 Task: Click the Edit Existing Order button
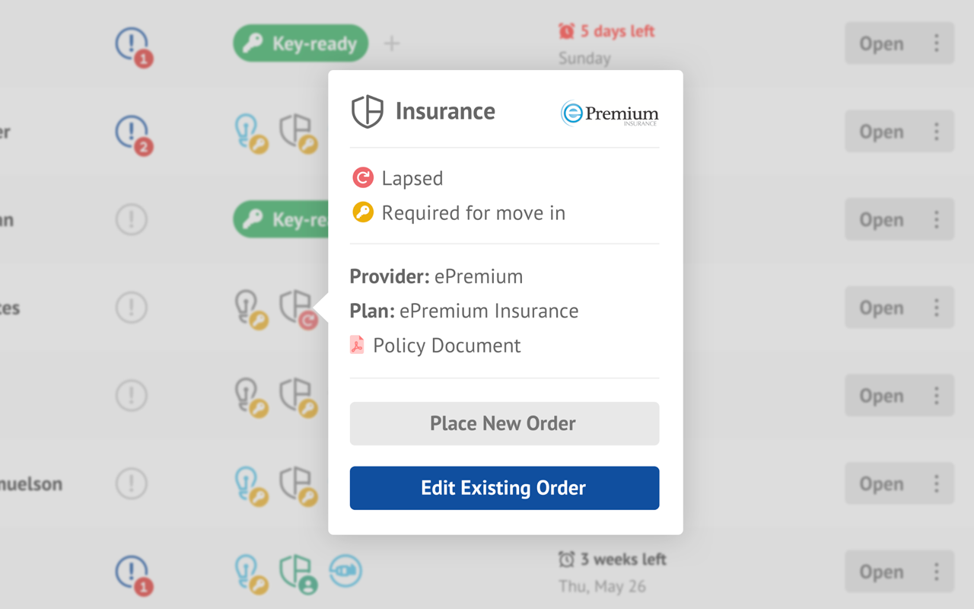504,488
